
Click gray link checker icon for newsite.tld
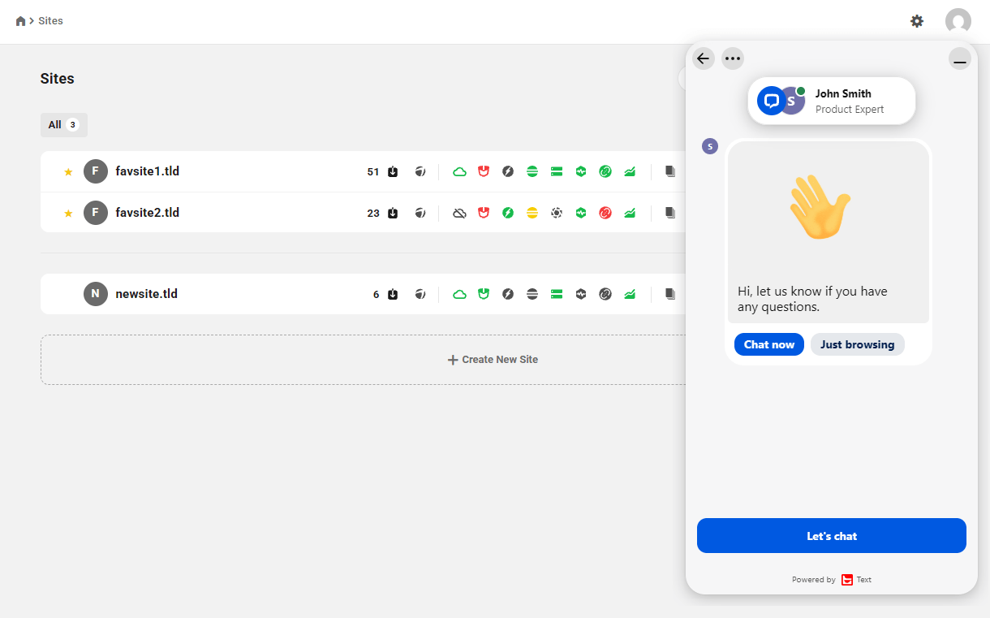[x=605, y=294]
